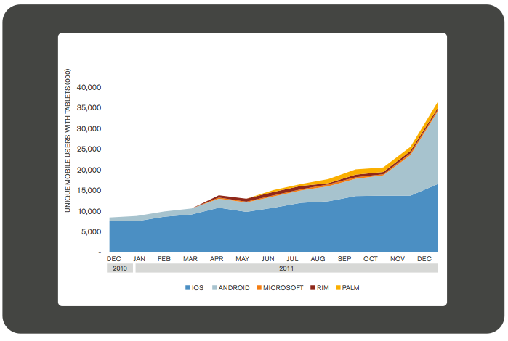The width and height of the screenshot is (508, 341).
Task: Click the Microsoft orange legend swatch
Action: click(x=259, y=287)
